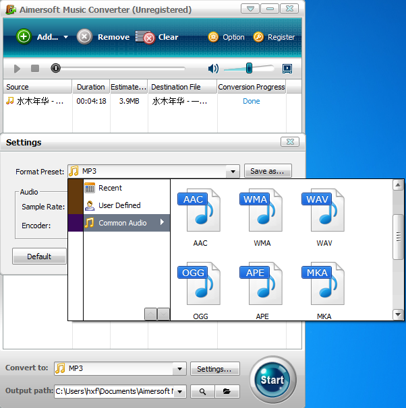Image resolution: width=406 pixels, height=408 pixels.
Task: Click the 00:04:18 duration cell
Action: pyautogui.click(x=91, y=101)
